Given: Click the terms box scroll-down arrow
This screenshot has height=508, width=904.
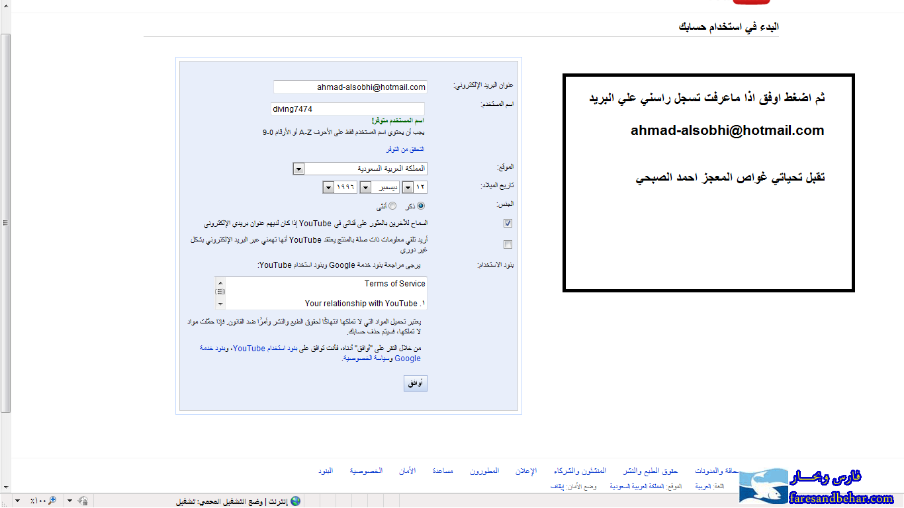Looking at the screenshot, I should click(x=220, y=304).
